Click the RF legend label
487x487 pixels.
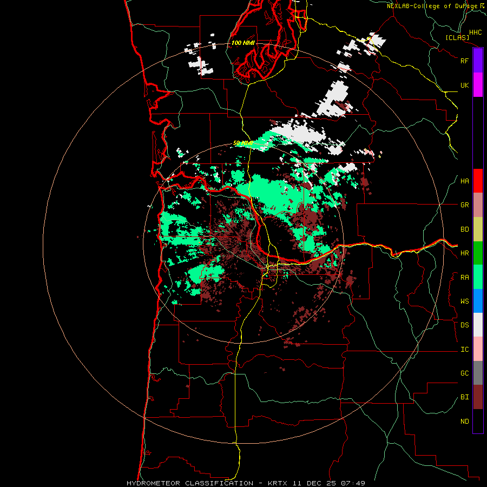(464, 61)
